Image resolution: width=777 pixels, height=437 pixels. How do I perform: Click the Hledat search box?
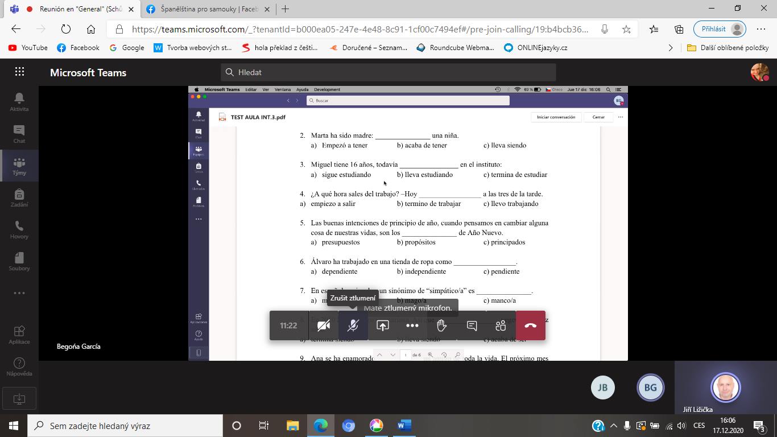tap(388, 72)
